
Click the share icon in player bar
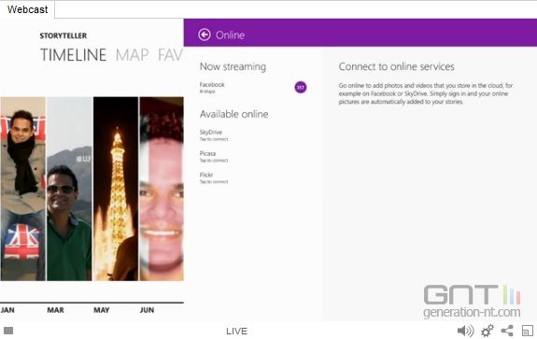(507, 331)
